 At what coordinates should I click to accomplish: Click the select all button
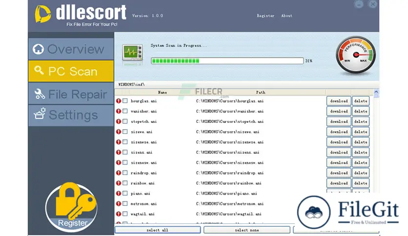[x=158, y=230]
